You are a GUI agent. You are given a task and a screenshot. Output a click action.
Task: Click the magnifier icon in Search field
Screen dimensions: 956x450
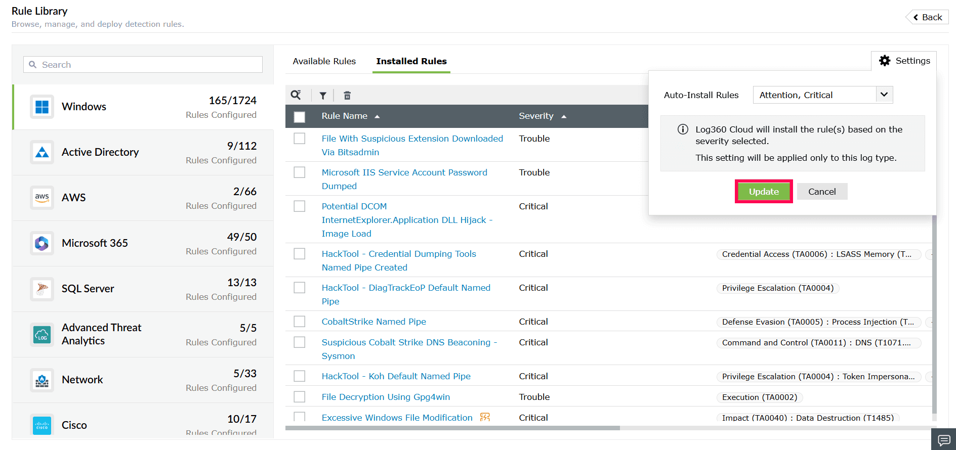point(33,65)
